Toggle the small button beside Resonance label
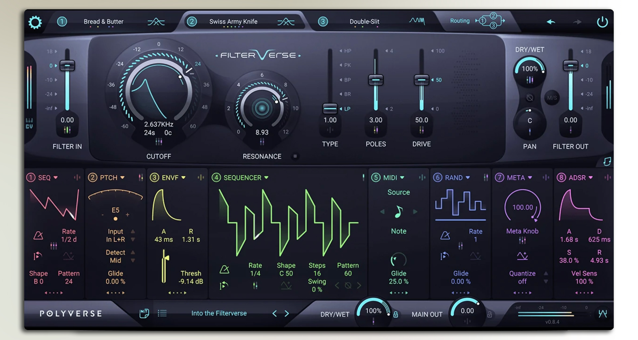This screenshot has height=340, width=638. coord(295,156)
